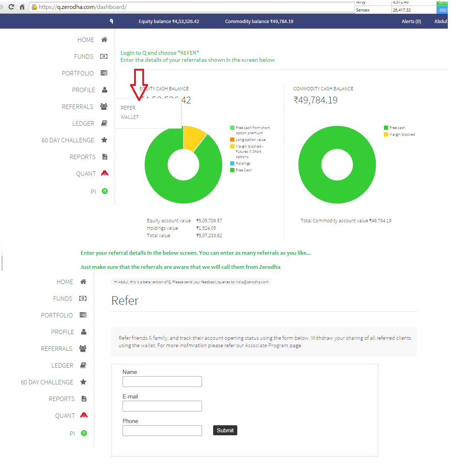Click the red QUANT icon on the dashboard sidebar
This screenshot has width=456, height=468.
[x=105, y=173]
